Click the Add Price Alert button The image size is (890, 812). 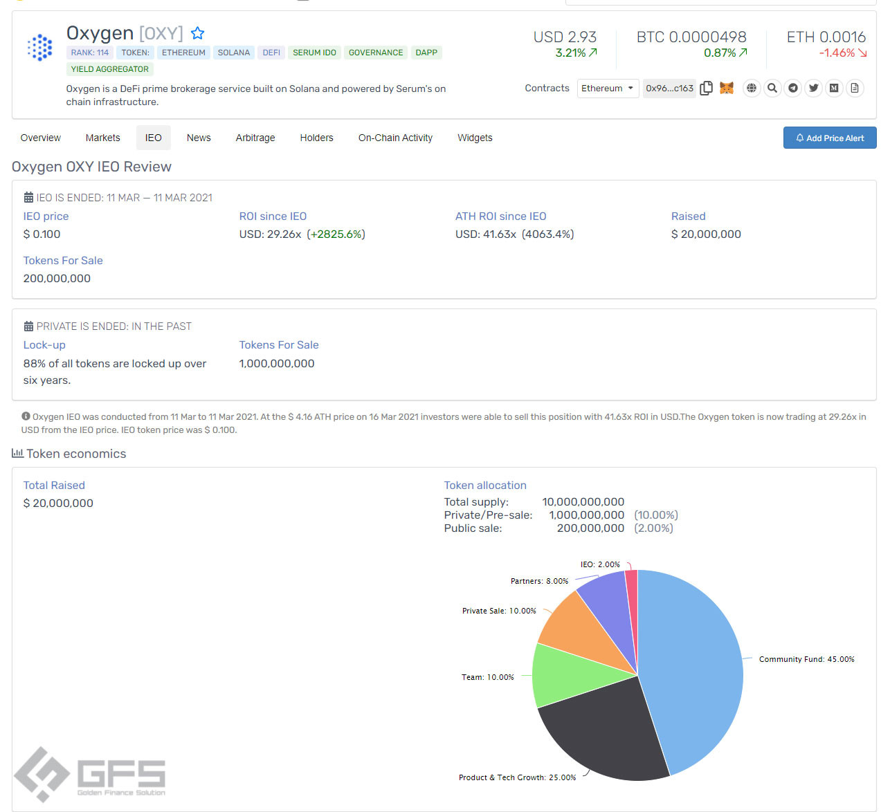point(830,138)
